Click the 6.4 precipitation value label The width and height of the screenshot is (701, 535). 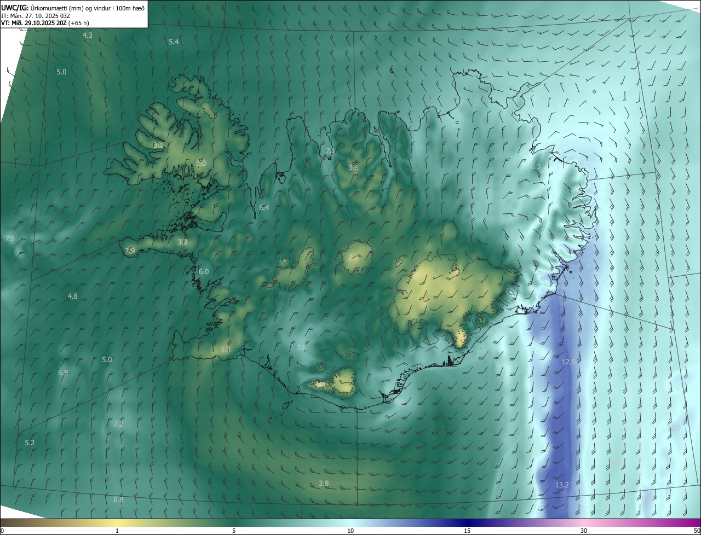tap(264, 208)
